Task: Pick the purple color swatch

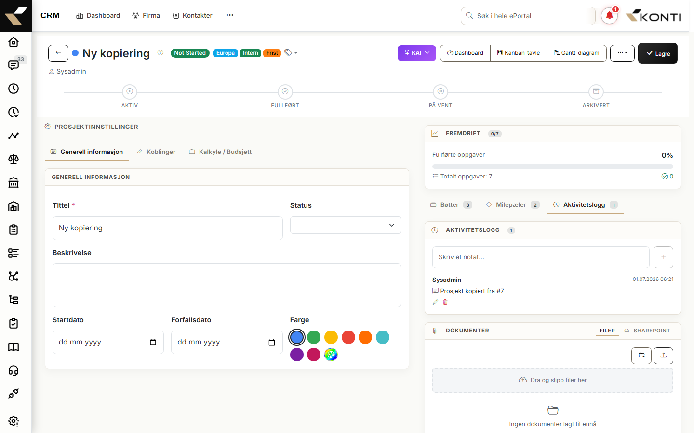Action: point(297,355)
